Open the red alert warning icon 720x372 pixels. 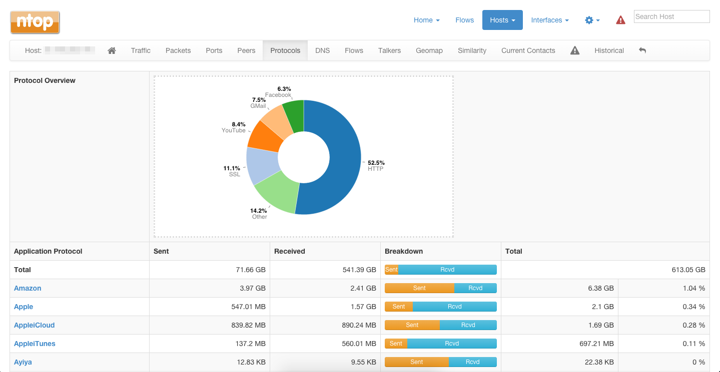(x=620, y=20)
